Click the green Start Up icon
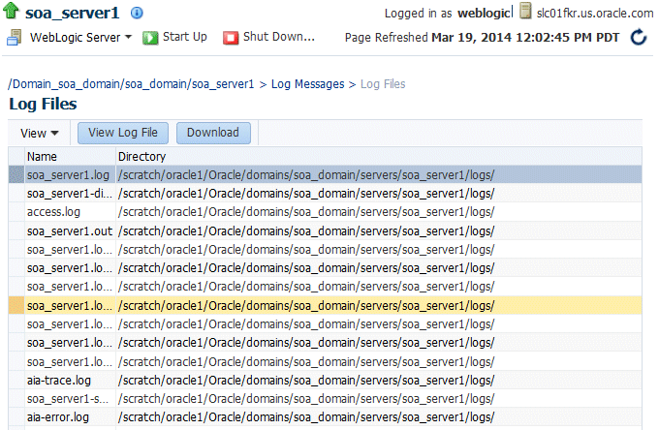Viewport: 659px width, 430px height. point(150,38)
